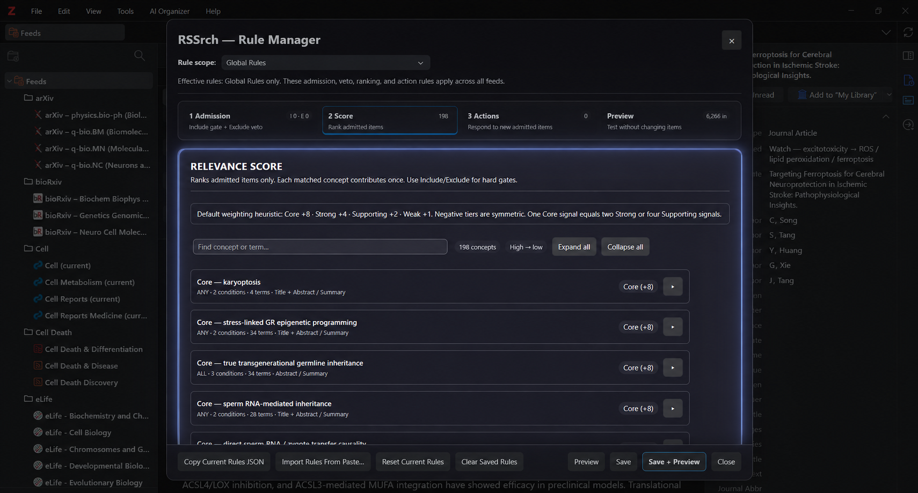Click the Cell folder icon
Screen dimensions: 918x493
[x=28, y=248]
